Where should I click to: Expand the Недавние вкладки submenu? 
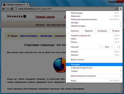94,26
